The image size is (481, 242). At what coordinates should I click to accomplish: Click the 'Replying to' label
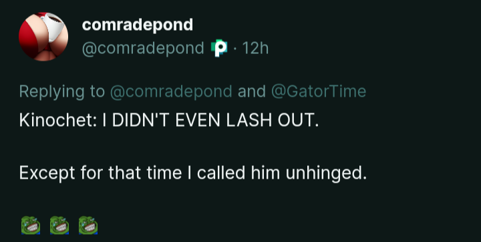(62, 91)
